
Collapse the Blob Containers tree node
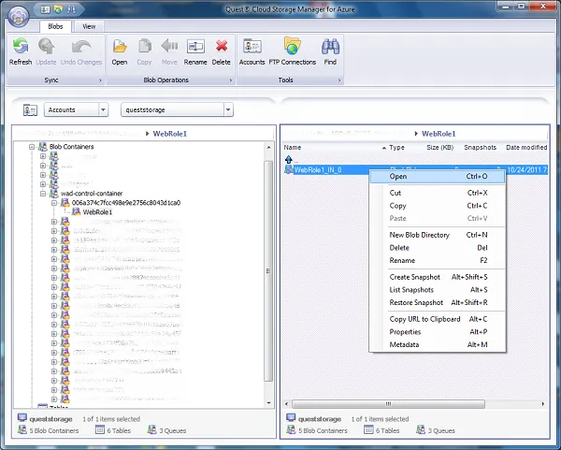[x=31, y=147]
